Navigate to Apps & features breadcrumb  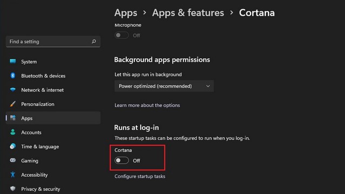coord(188,13)
